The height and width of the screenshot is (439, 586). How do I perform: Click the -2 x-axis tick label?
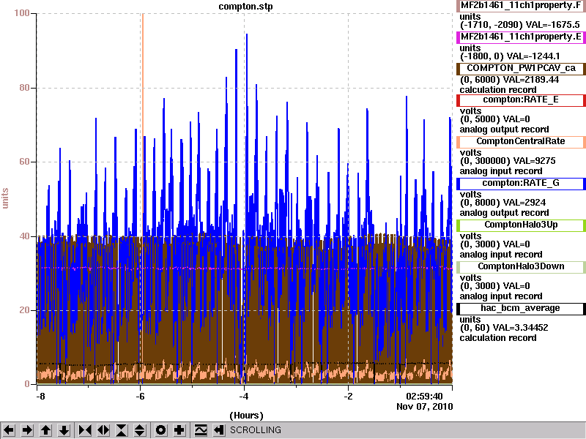pos(348,397)
